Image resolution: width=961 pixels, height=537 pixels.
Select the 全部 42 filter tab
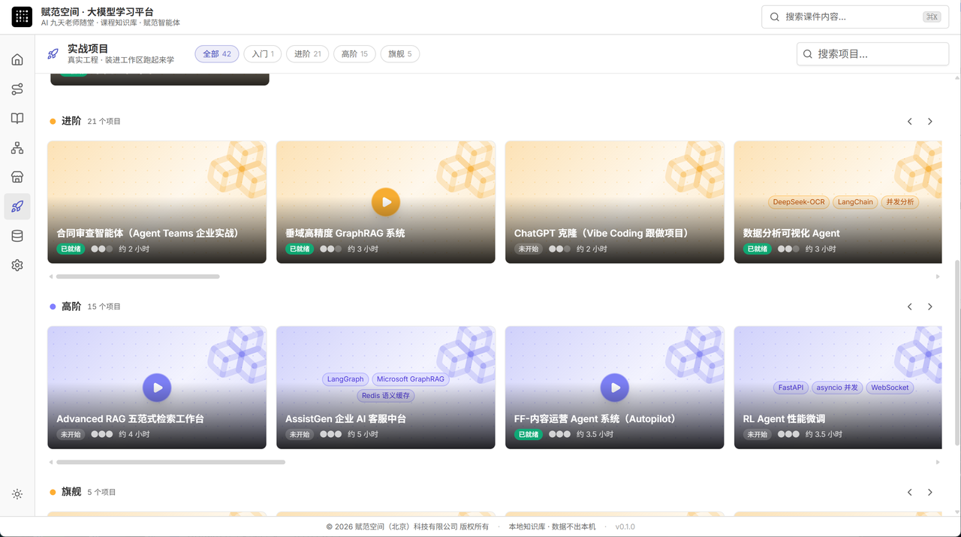click(217, 54)
